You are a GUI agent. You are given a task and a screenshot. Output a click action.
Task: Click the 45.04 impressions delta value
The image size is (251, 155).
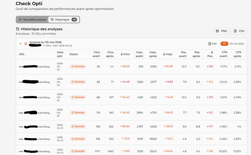pyautogui.click(x=168, y=151)
